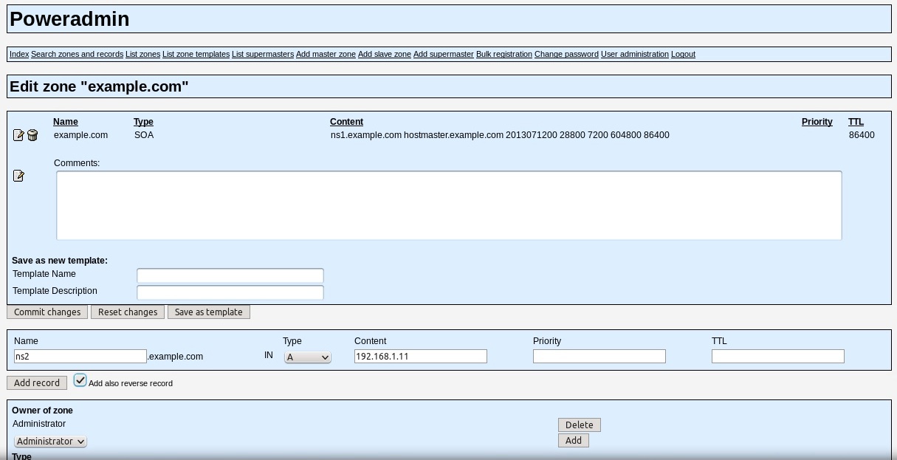Click the 86400 TTL value
This screenshot has width=897, height=460.
coord(862,135)
